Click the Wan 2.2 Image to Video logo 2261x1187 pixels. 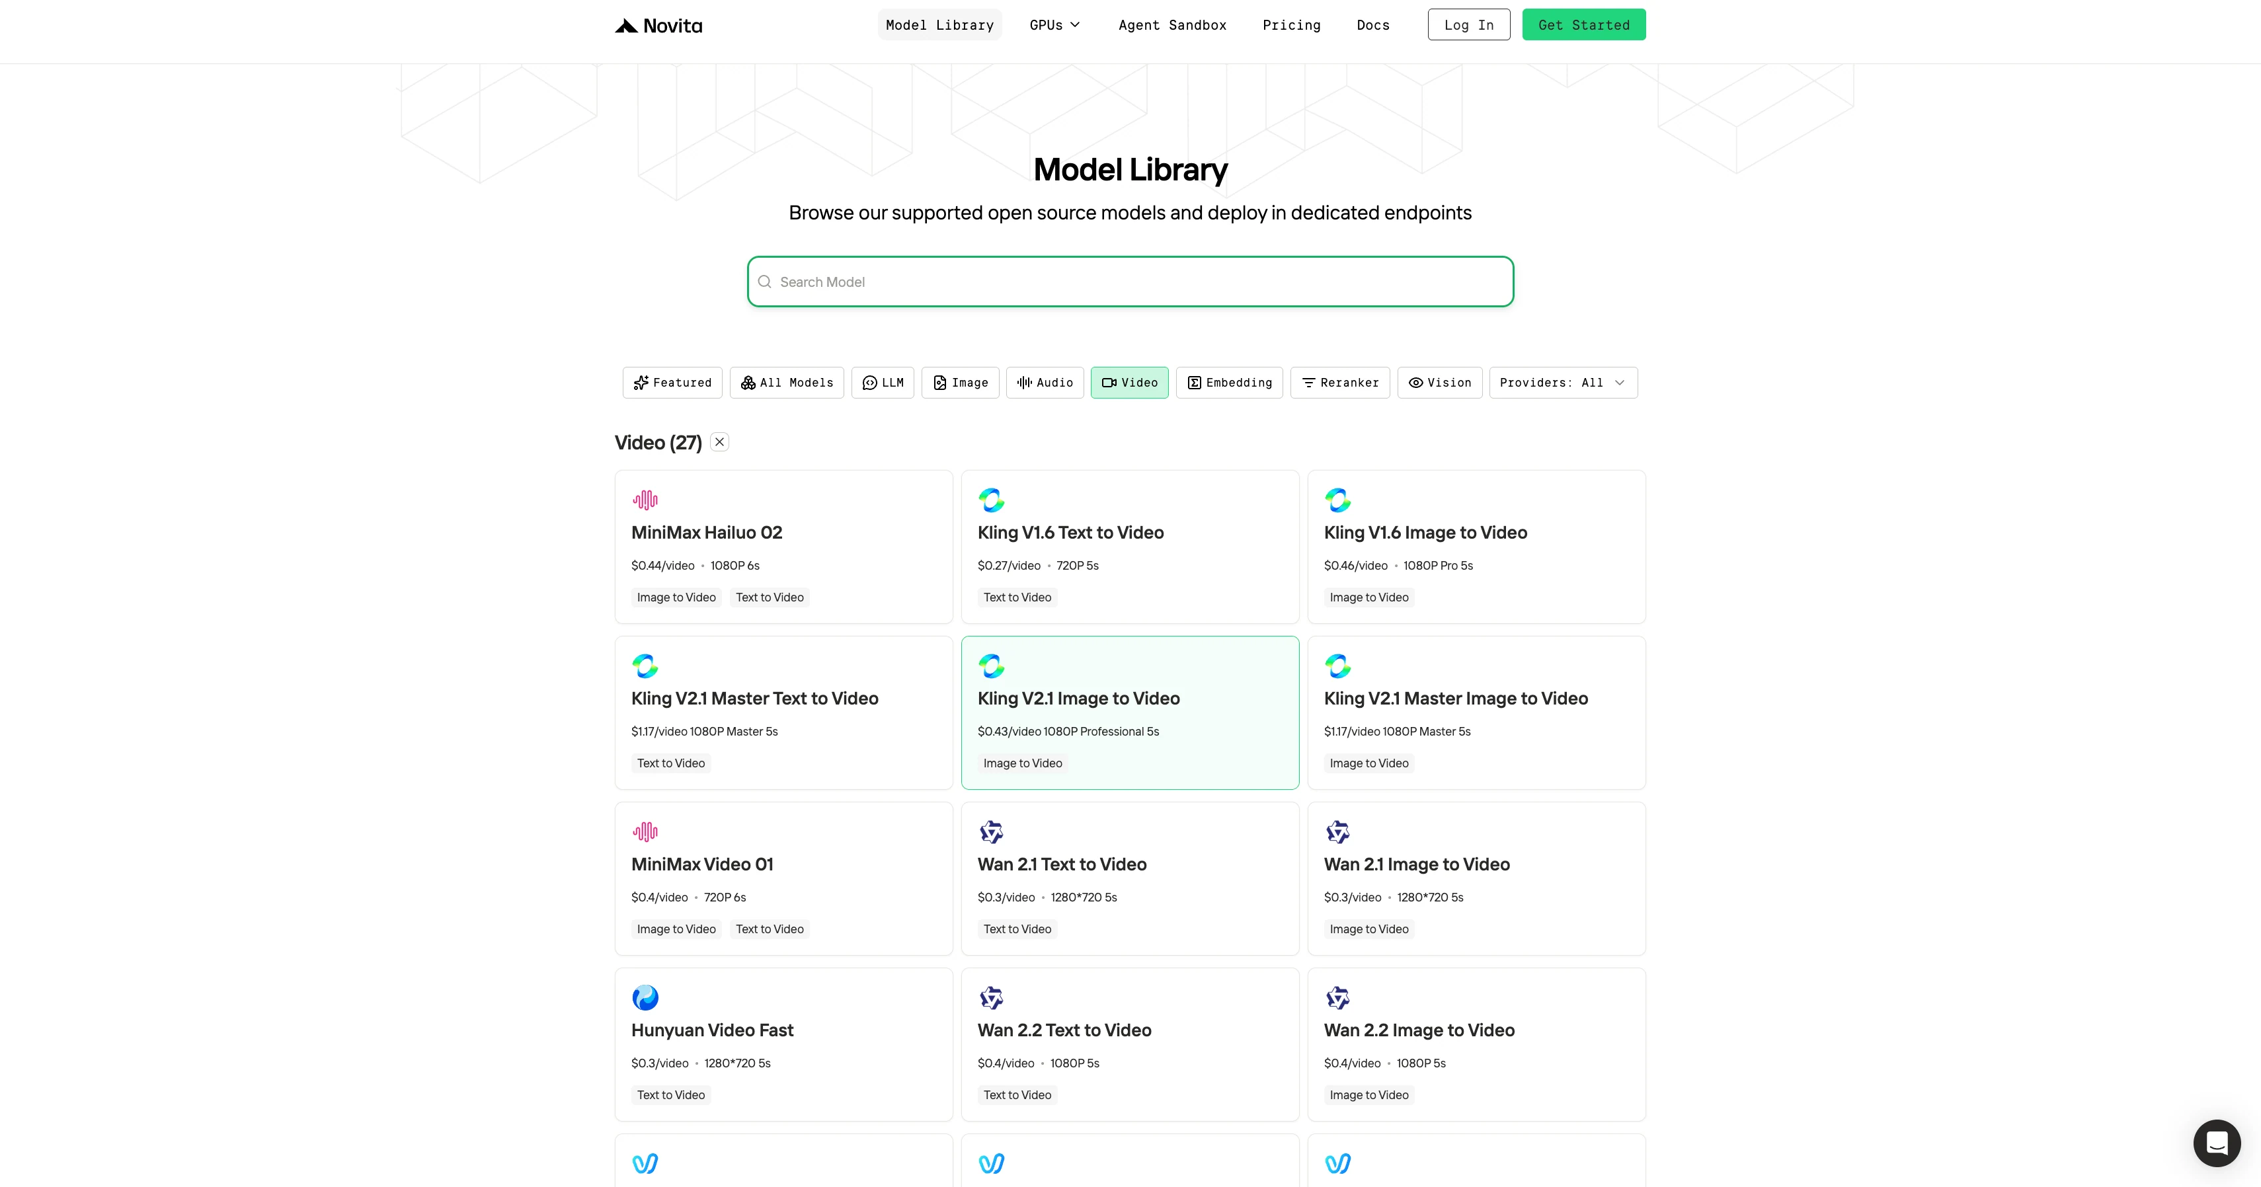point(1337,997)
